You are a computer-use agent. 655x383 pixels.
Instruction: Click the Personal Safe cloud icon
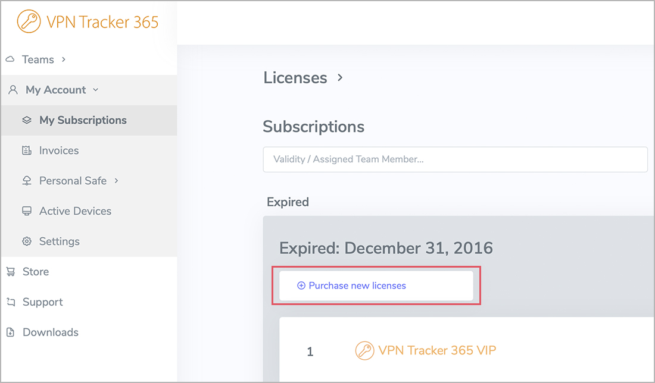26,181
